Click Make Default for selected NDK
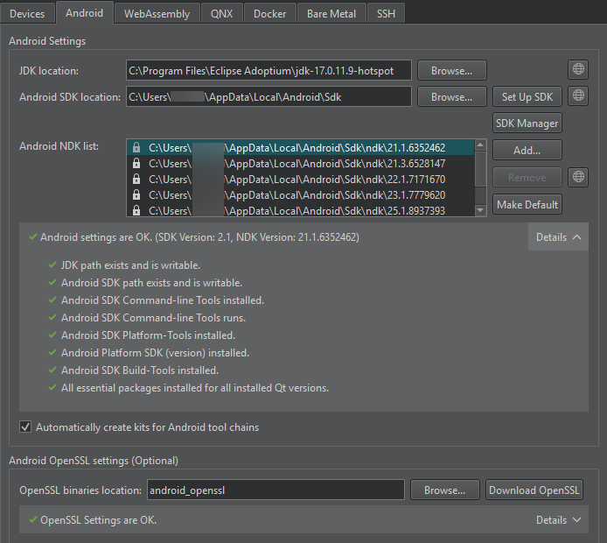Image resolution: width=607 pixels, height=543 pixels. 527,204
